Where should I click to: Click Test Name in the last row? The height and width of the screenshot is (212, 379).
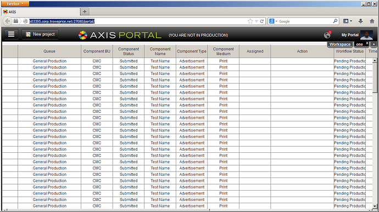point(160,206)
